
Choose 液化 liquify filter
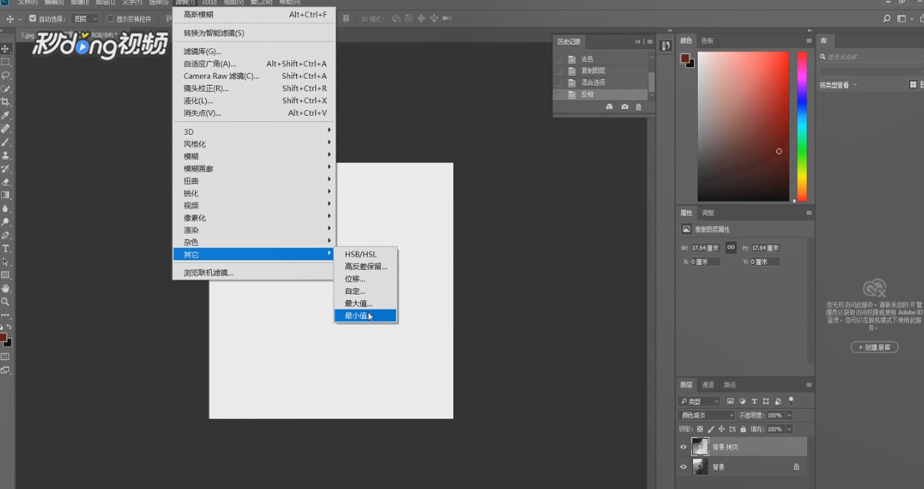[x=254, y=101]
